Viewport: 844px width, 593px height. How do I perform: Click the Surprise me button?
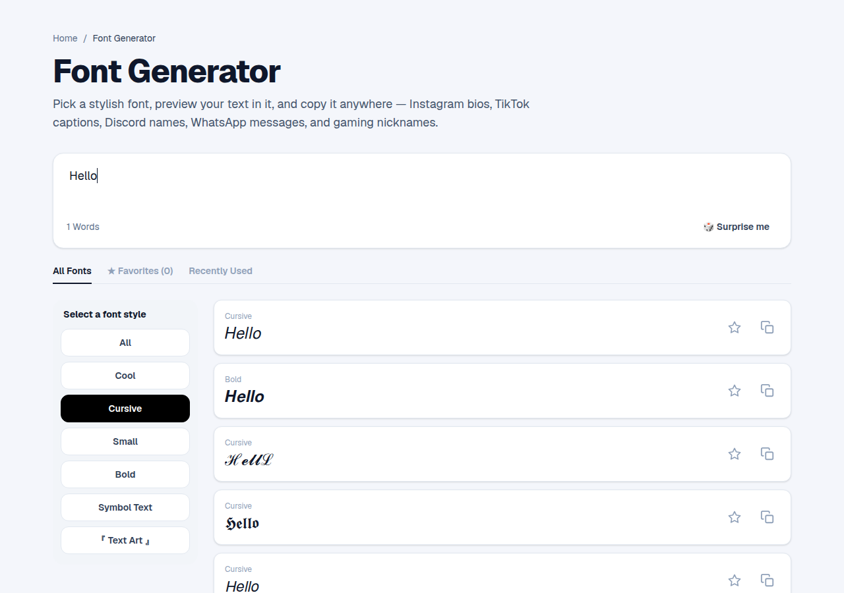737,227
